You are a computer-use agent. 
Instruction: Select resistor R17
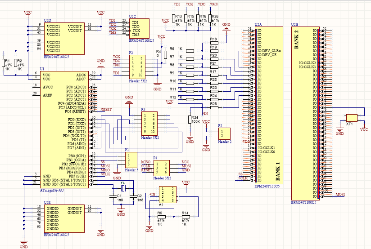[214, 75]
